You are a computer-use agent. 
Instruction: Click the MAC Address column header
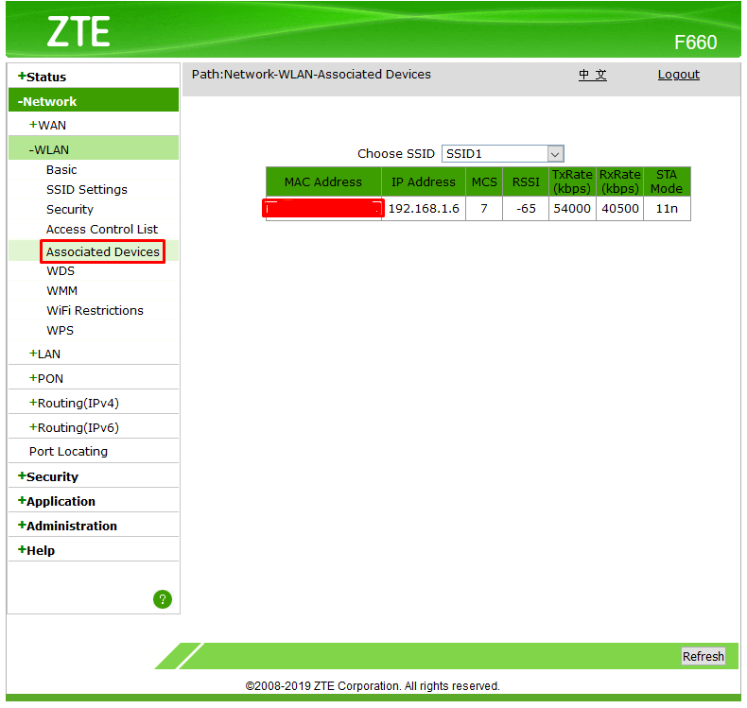pos(323,181)
